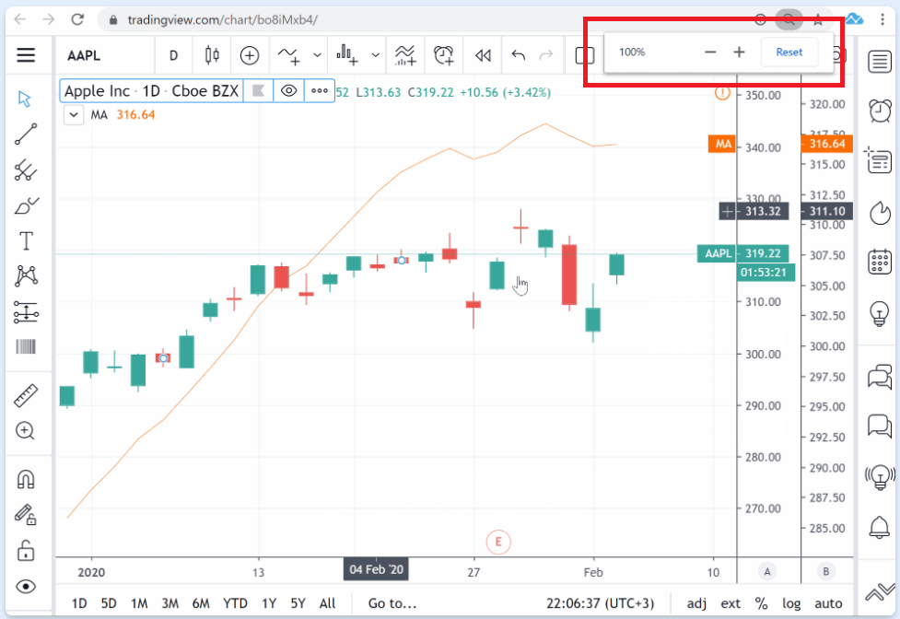Open indicator templates

[x=405, y=55]
